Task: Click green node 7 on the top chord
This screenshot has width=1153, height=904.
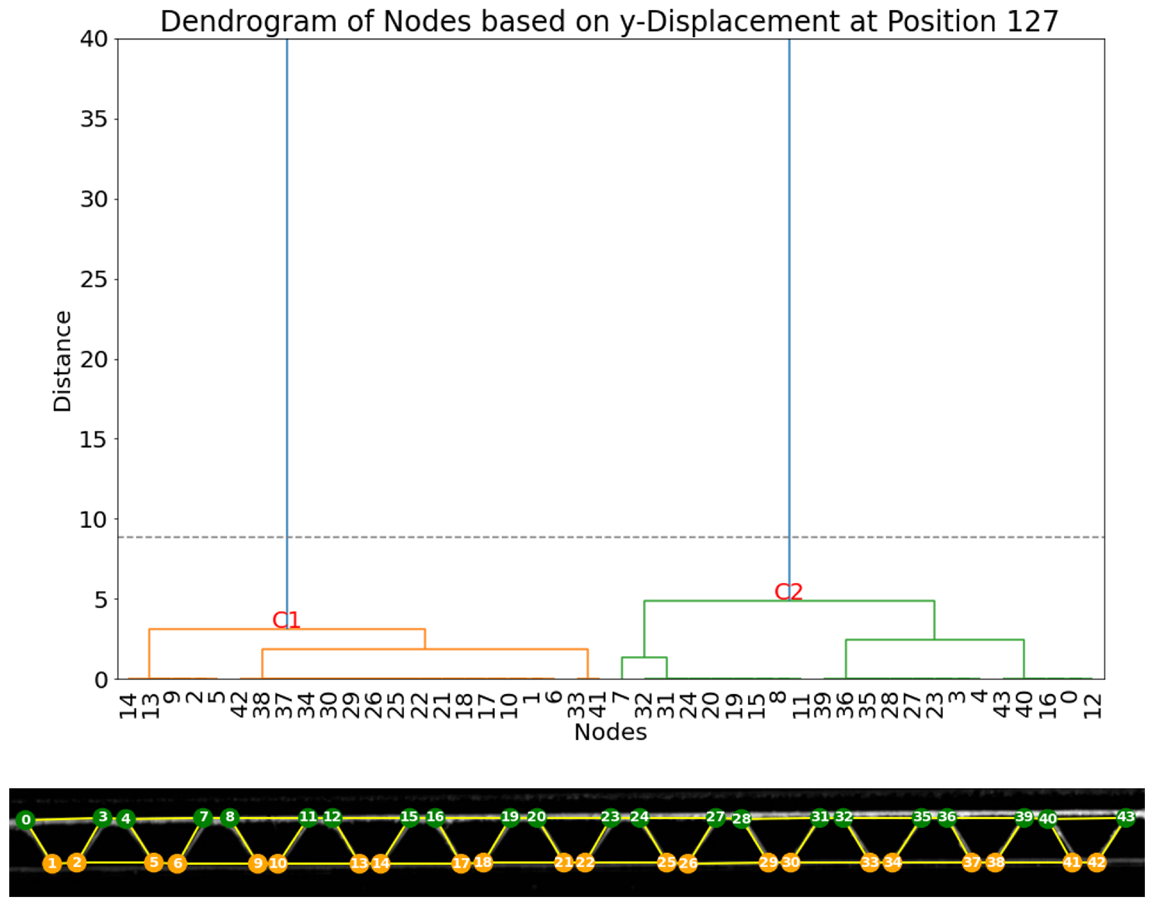Action: pos(204,817)
